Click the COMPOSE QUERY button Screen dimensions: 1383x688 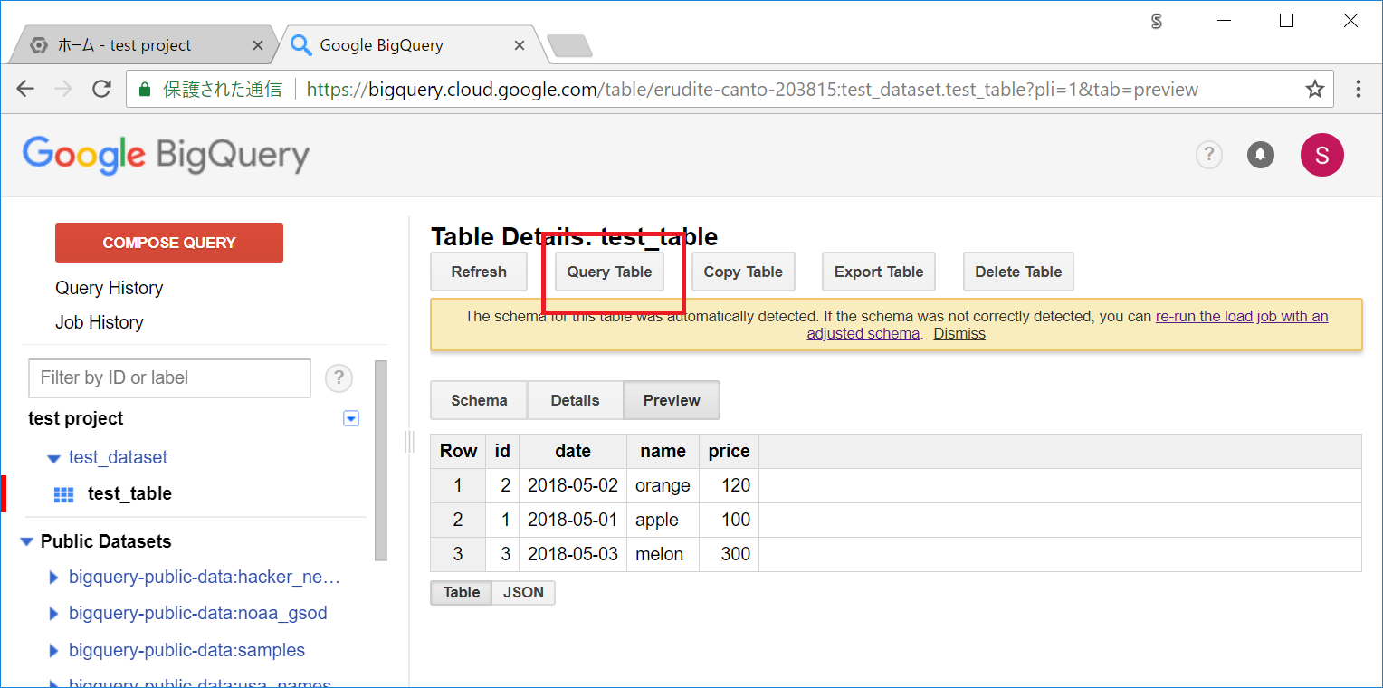[169, 243]
